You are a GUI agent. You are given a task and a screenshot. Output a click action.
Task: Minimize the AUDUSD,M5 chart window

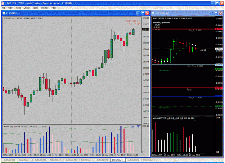click(x=212, y=13)
